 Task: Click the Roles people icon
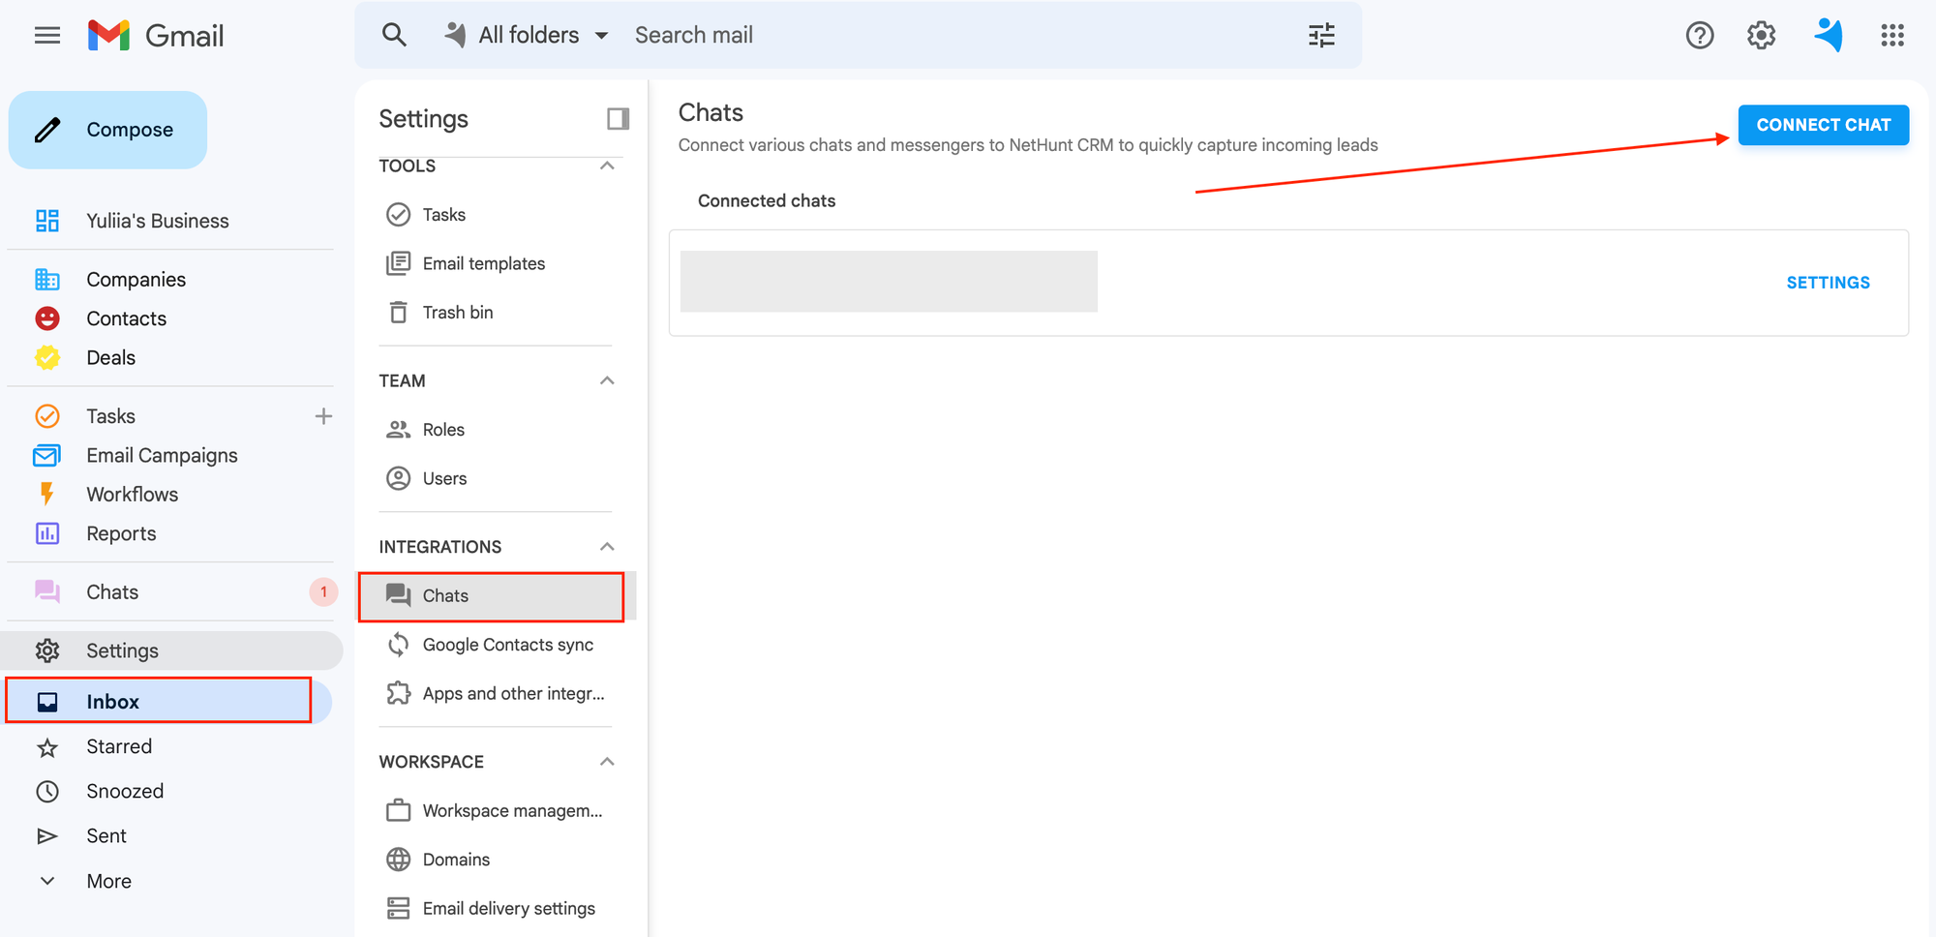[x=398, y=429]
